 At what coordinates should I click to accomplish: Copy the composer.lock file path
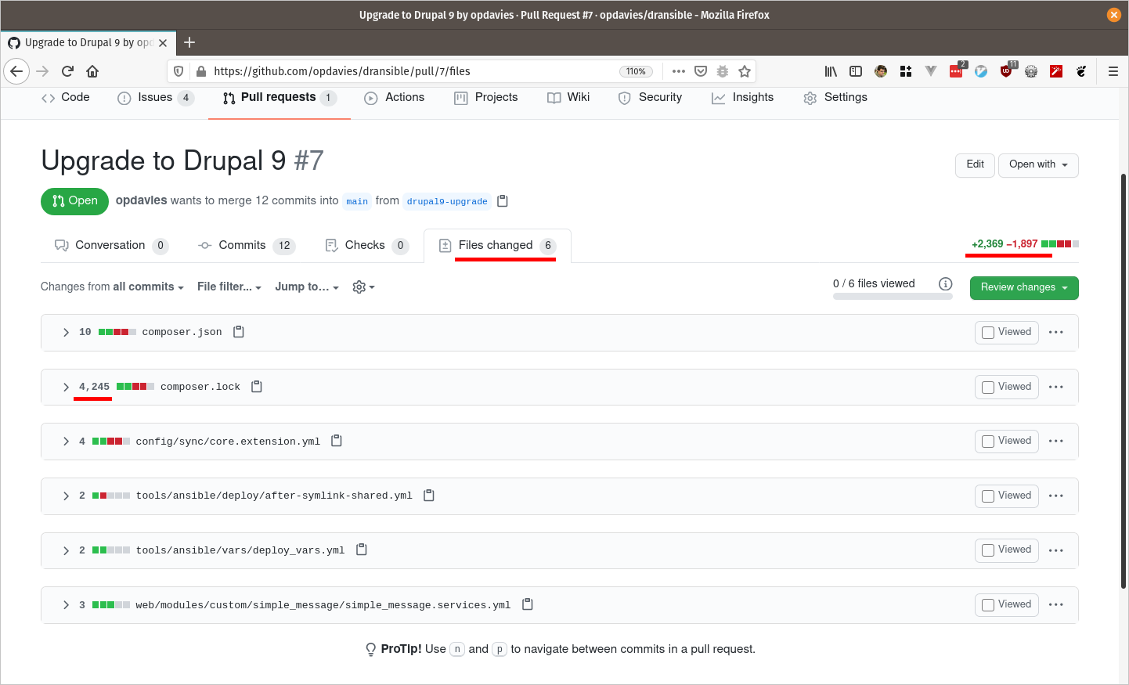click(x=257, y=387)
